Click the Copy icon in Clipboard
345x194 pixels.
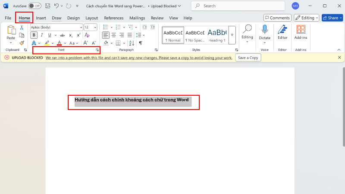[22, 35]
